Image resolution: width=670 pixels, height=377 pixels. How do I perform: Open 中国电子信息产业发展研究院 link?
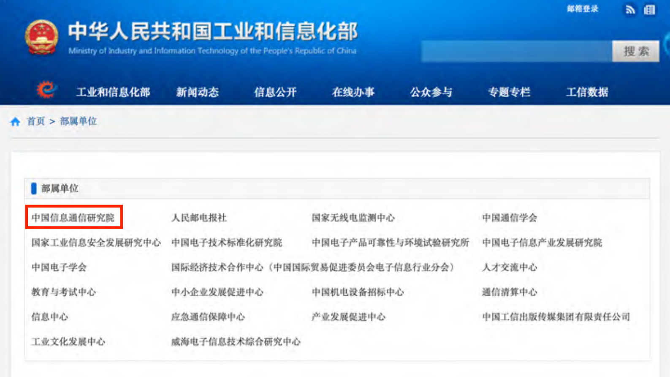[x=542, y=243]
